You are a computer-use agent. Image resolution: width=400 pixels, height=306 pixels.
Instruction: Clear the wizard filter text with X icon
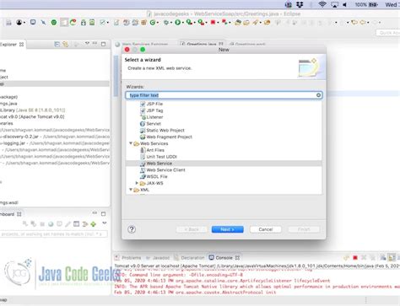pos(318,95)
